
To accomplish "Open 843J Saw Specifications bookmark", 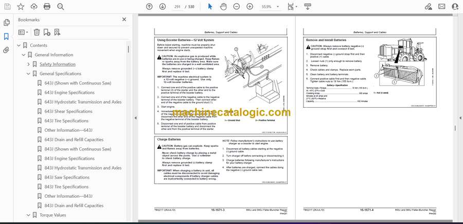I will click(x=67, y=177).
